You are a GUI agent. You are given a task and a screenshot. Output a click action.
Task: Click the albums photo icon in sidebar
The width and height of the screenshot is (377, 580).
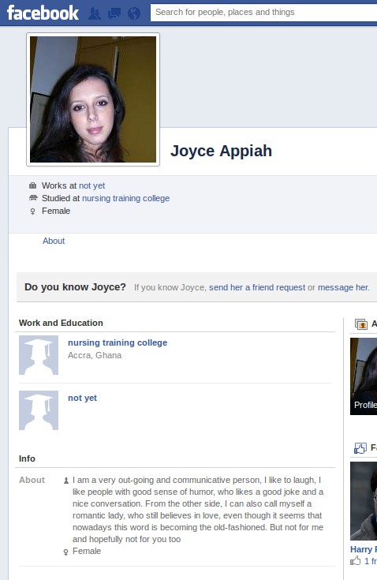[361, 324]
